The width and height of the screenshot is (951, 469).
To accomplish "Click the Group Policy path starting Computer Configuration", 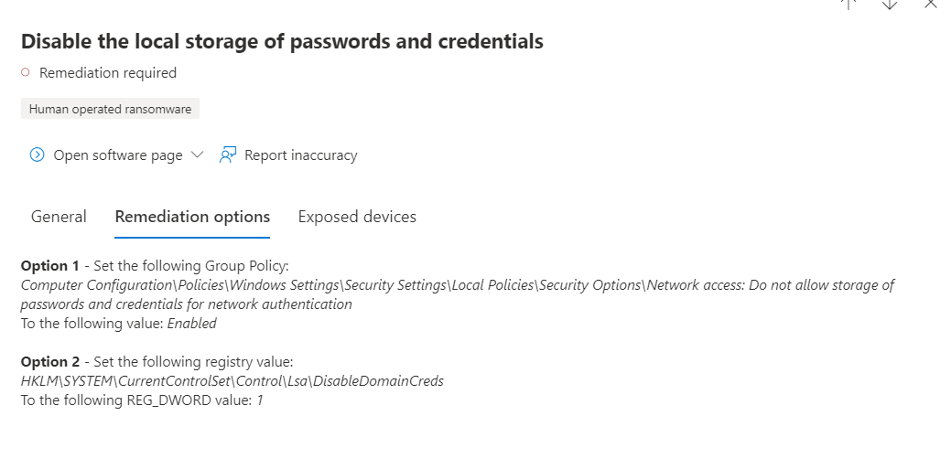I will click(458, 294).
